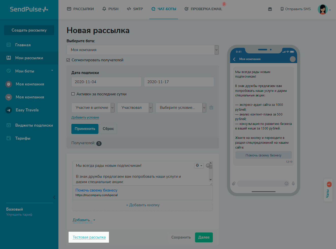Delete the condition with the trash icon
The image size is (336, 249).
[x=211, y=108]
